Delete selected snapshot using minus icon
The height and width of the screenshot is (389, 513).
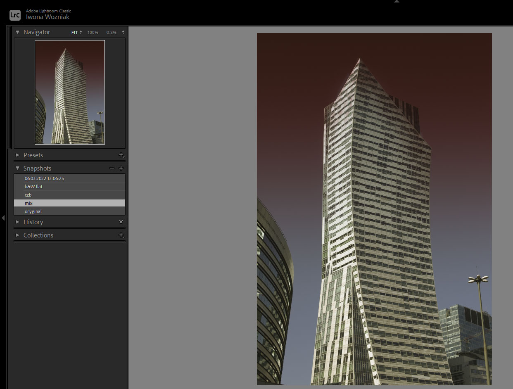point(112,168)
